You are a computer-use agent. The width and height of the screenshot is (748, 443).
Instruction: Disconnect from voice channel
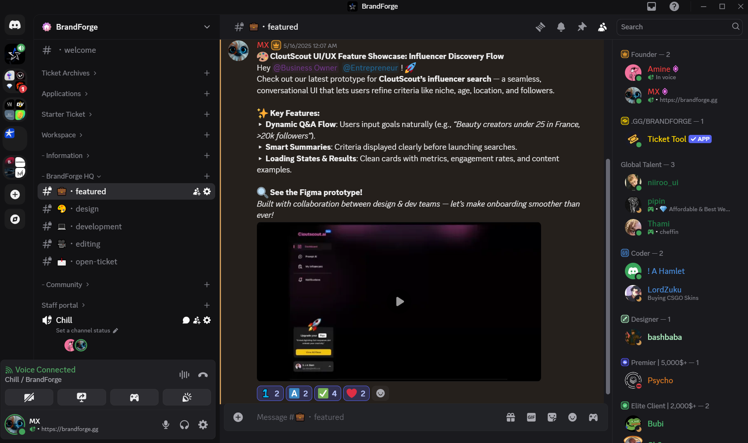click(x=203, y=375)
